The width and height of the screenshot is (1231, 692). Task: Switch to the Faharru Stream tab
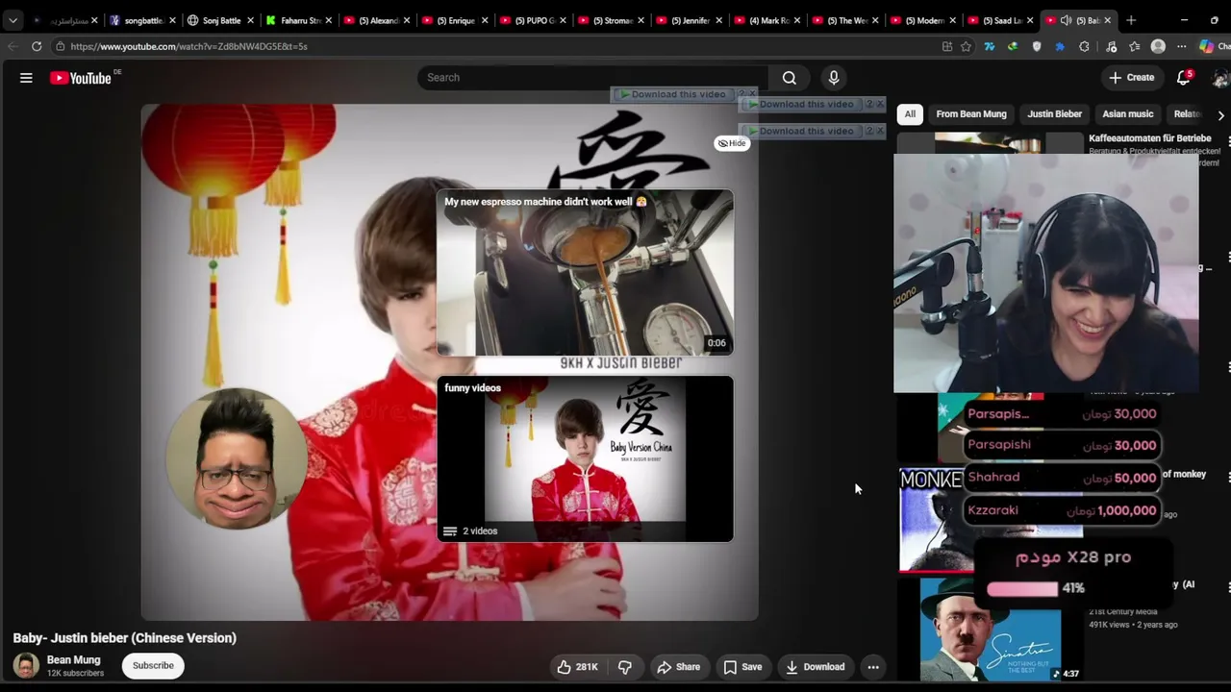[x=299, y=20]
